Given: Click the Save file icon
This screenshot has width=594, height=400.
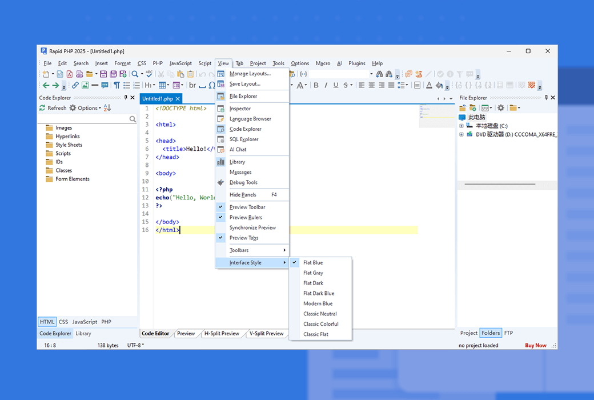Looking at the screenshot, I should (103, 74).
